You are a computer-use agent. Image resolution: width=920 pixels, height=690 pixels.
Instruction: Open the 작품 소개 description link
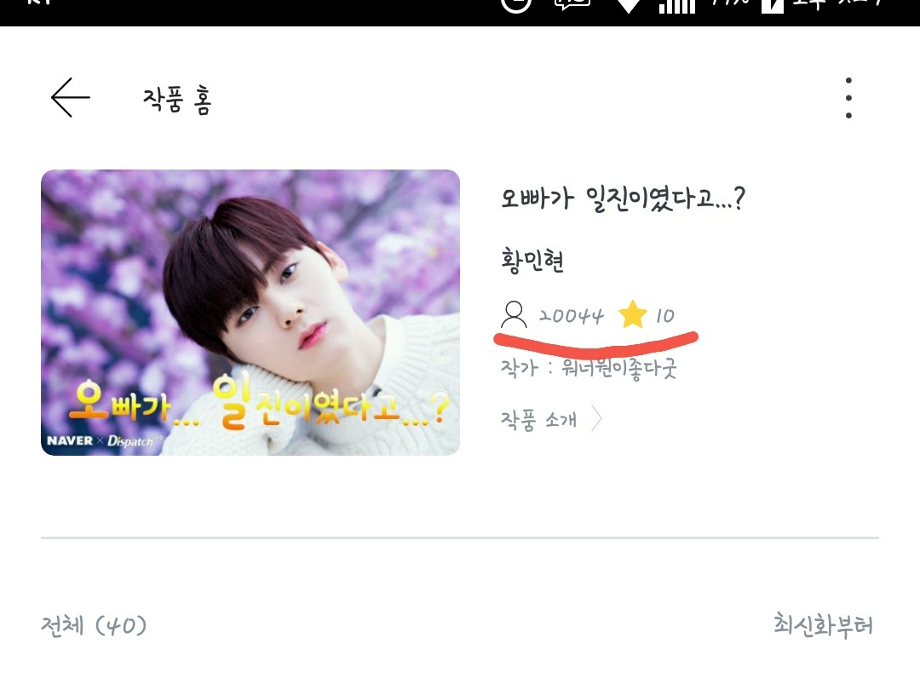coord(538,419)
